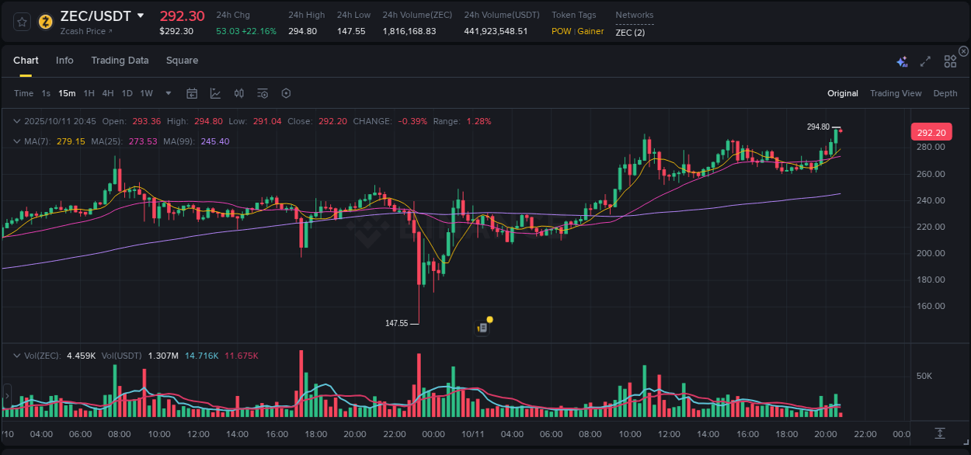Open the AI analysis assistant icon

pos(902,61)
